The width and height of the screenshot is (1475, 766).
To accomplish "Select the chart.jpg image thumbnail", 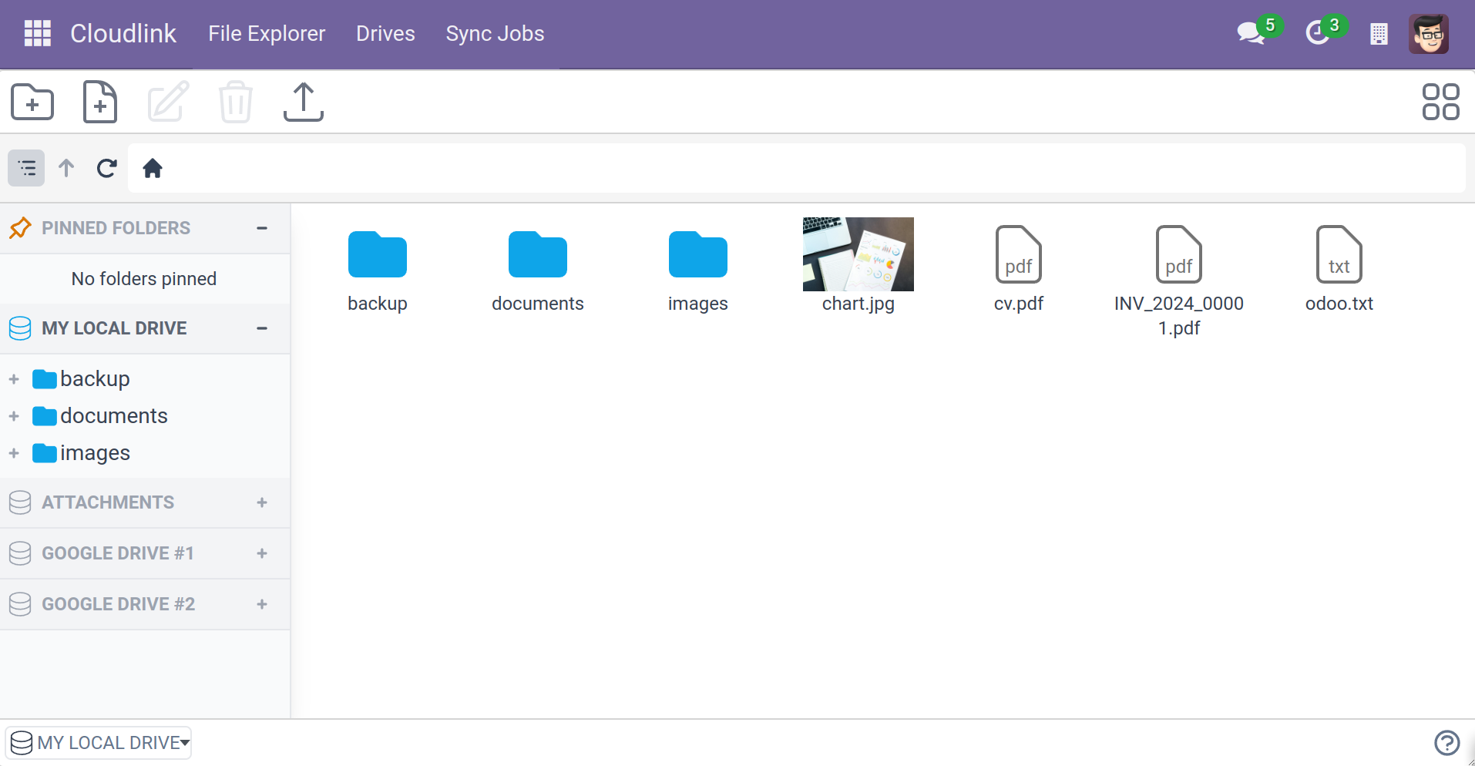I will (858, 254).
